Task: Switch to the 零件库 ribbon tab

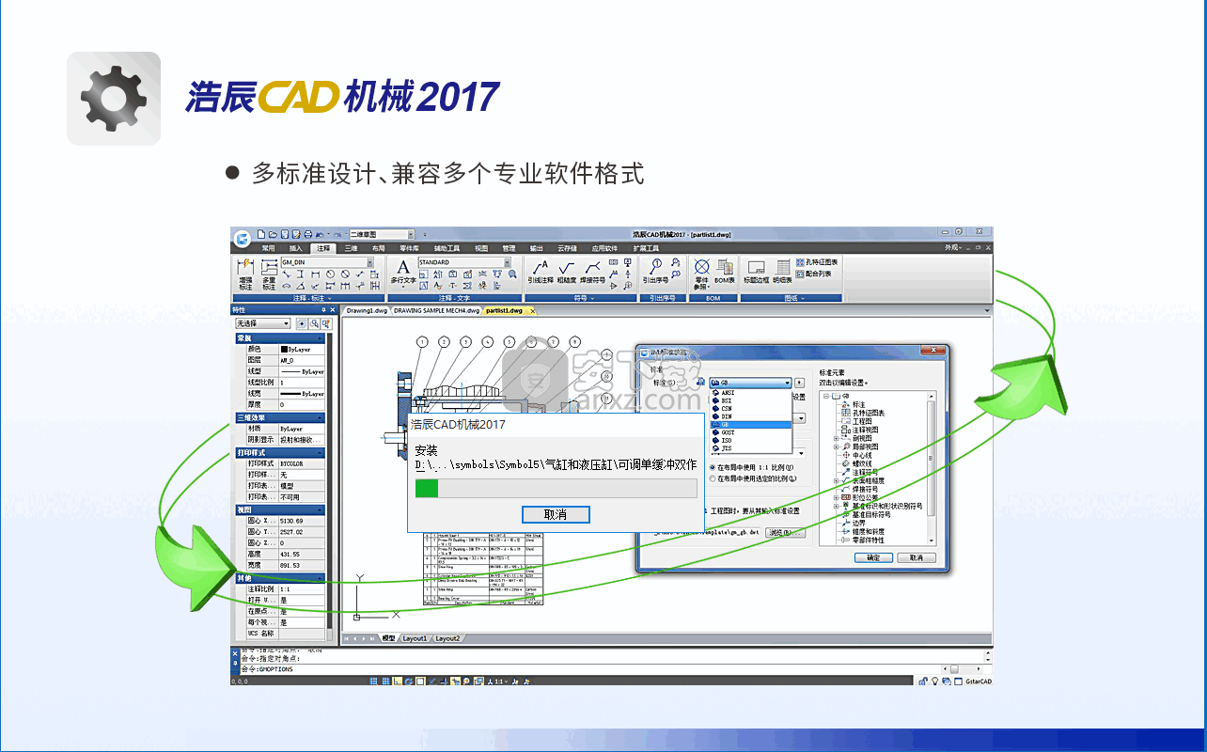Action: coord(410,248)
